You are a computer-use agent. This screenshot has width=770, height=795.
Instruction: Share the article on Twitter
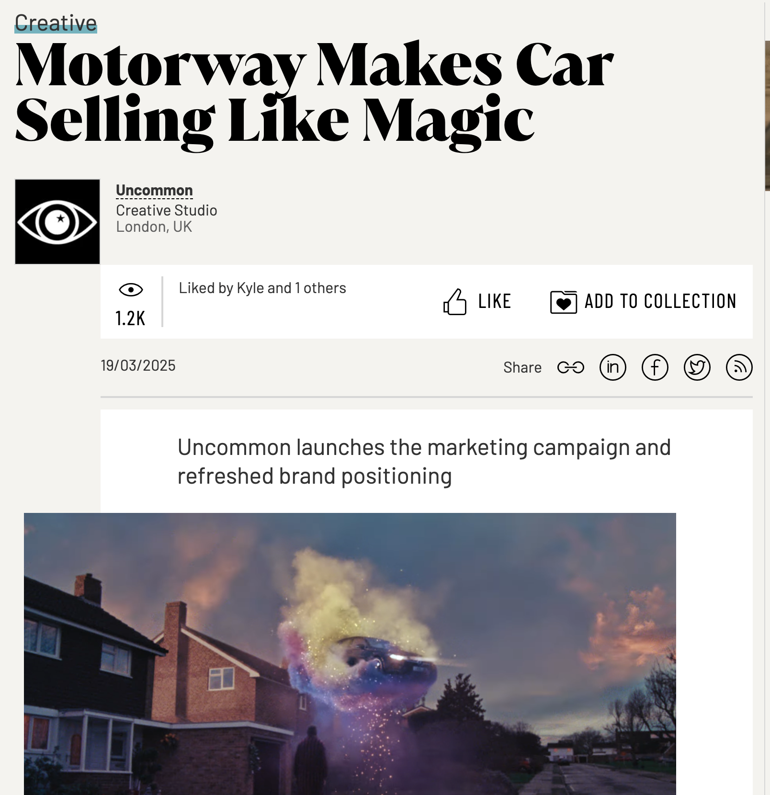click(x=697, y=367)
